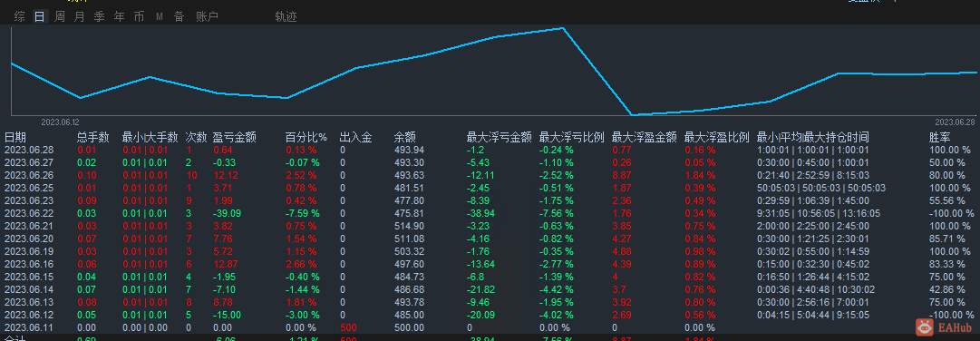Click balance value 500.00
This screenshot has height=341, width=980.
[410, 327]
